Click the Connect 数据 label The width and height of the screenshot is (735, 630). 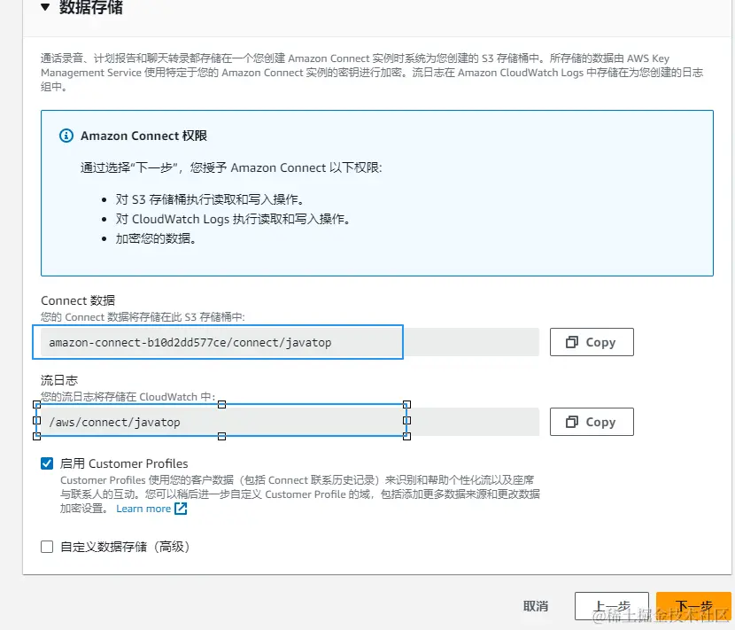pos(78,300)
